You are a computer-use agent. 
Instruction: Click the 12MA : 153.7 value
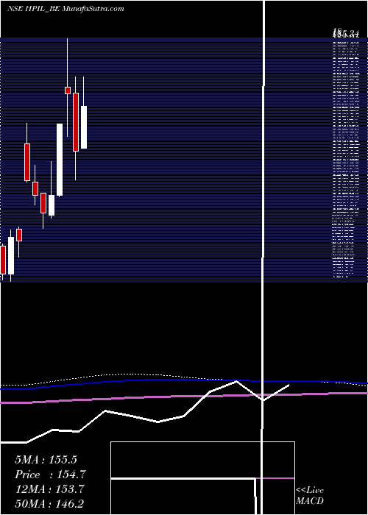pos(50,489)
